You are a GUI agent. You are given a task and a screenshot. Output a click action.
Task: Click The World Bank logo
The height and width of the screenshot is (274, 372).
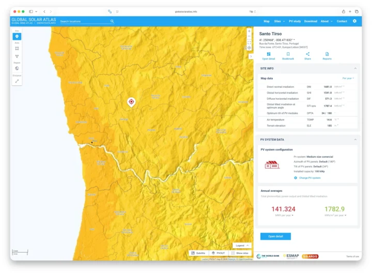click(x=268, y=256)
